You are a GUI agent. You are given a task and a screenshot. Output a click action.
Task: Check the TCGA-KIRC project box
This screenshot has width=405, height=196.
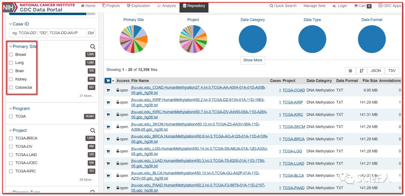click(x=11, y=171)
